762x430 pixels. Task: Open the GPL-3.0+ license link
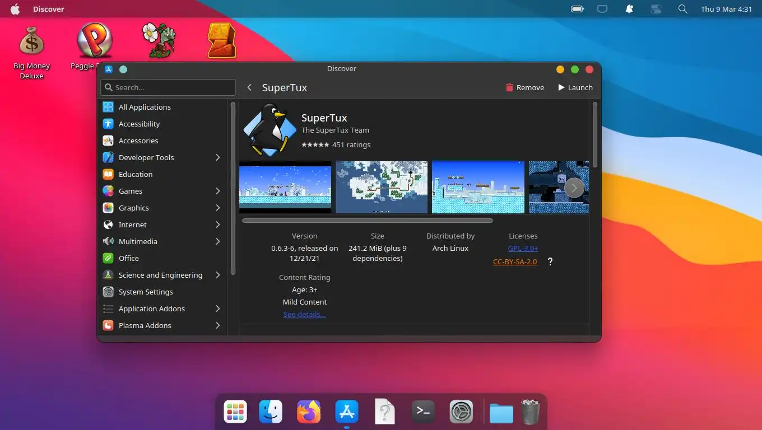pyautogui.click(x=523, y=249)
